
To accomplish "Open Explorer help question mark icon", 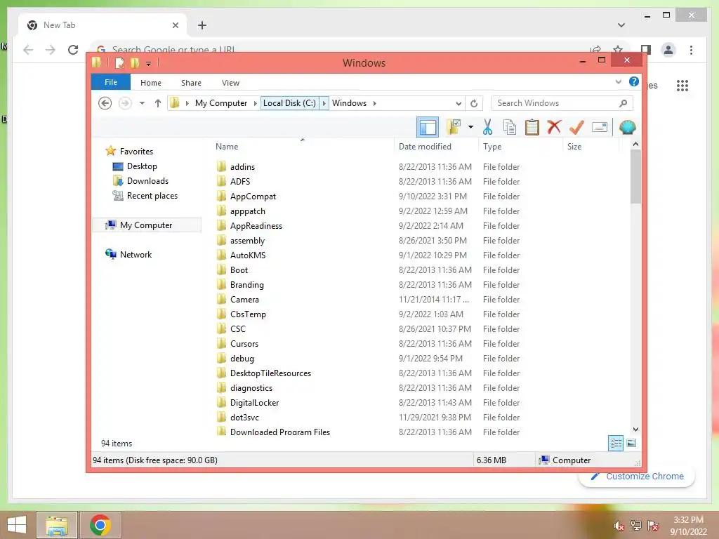I will pos(634,81).
